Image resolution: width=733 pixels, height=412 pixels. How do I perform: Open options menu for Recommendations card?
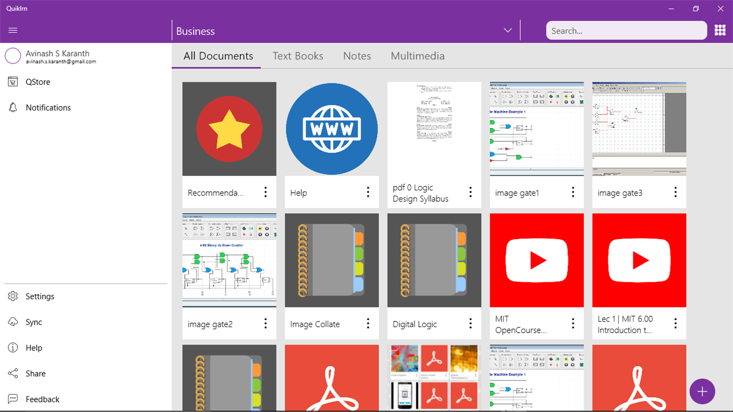click(x=266, y=192)
